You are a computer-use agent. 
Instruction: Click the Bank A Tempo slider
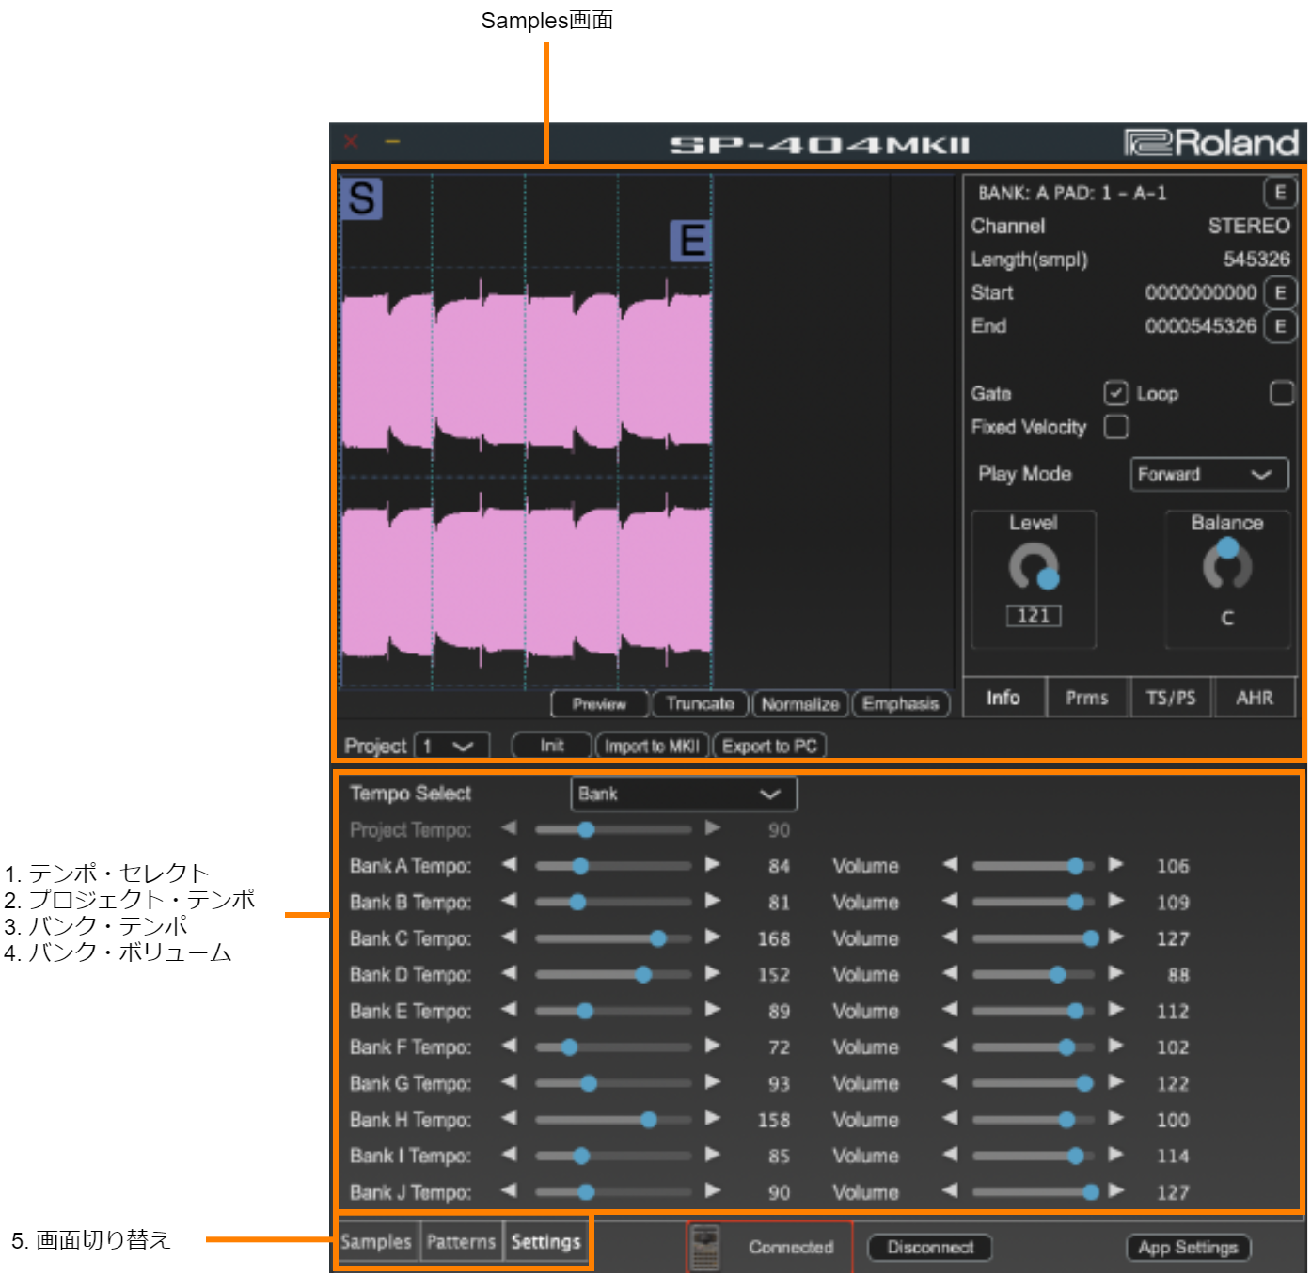[612, 866]
